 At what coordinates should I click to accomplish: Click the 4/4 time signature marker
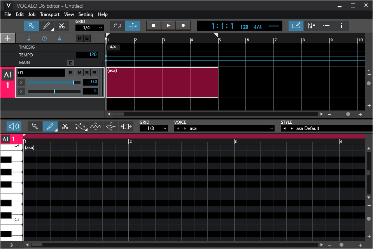pyautogui.click(x=113, y=47)
